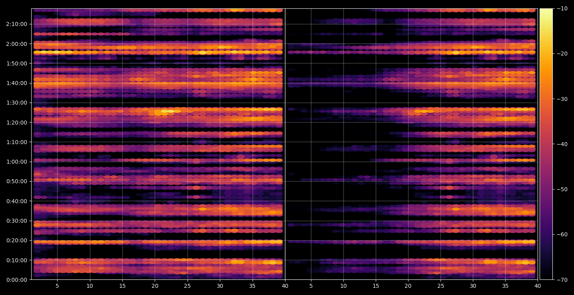Select the 2:10:00 time axis label

click(x=16, y=24)
